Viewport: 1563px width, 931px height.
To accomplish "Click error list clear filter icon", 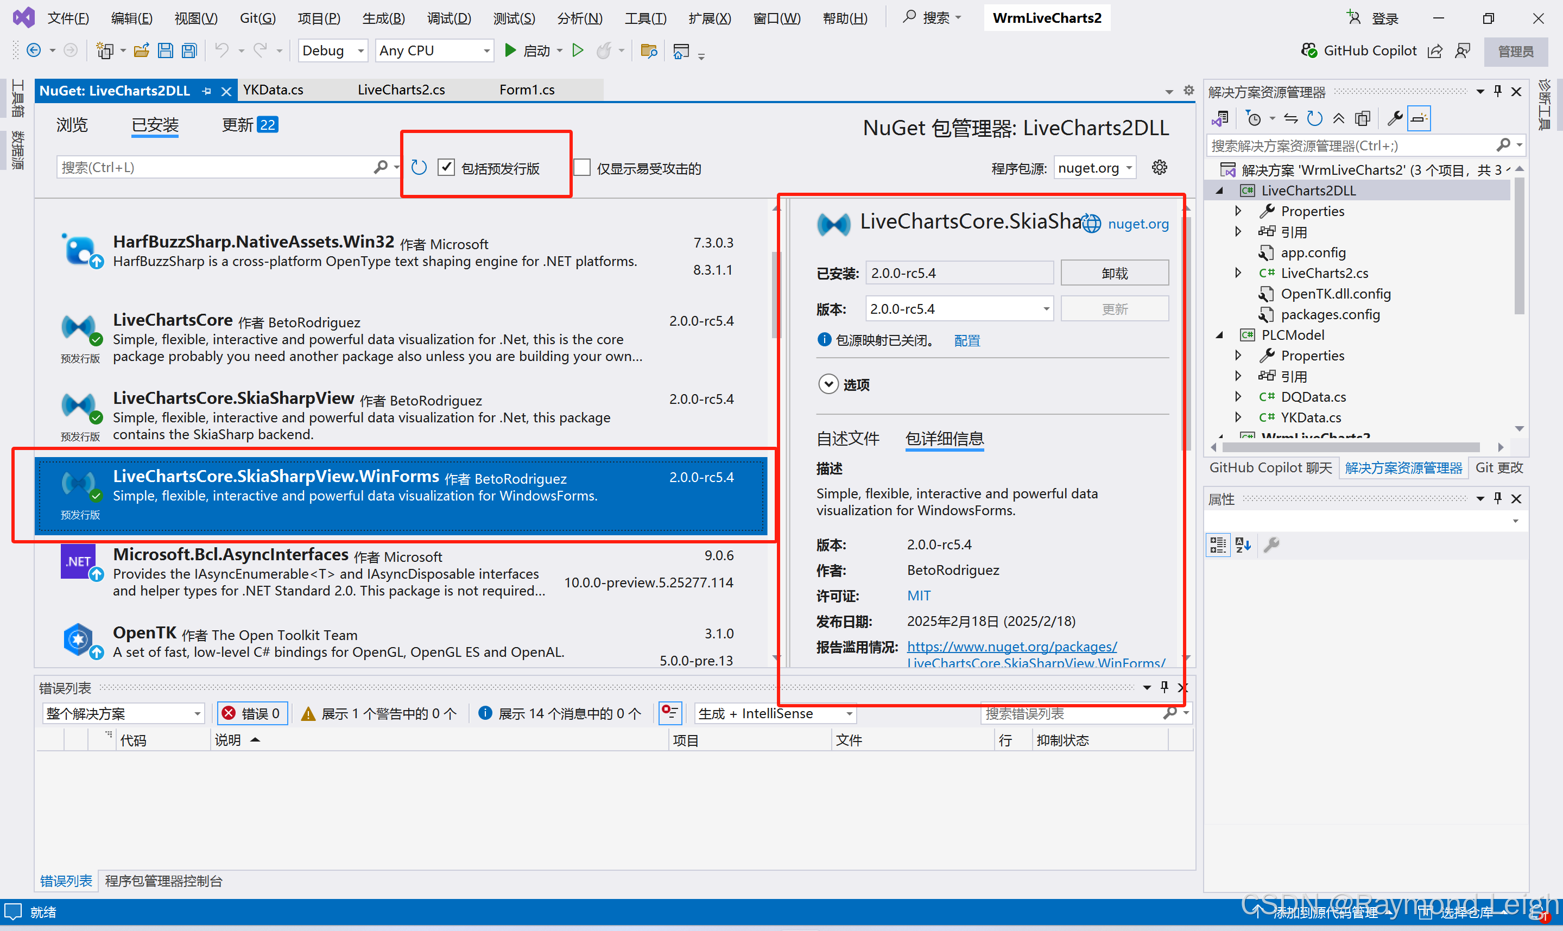I will [x=670, y=713].
